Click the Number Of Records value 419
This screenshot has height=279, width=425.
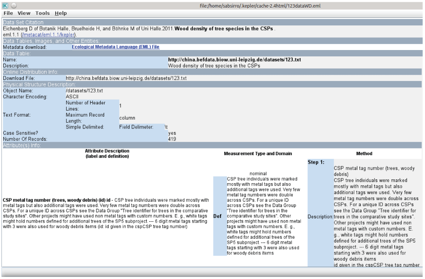pos(172,139)
